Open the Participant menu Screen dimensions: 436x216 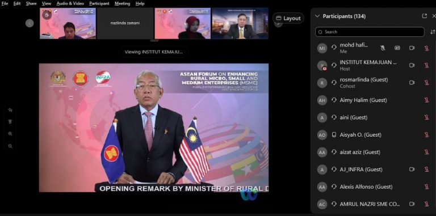(99, 3)
